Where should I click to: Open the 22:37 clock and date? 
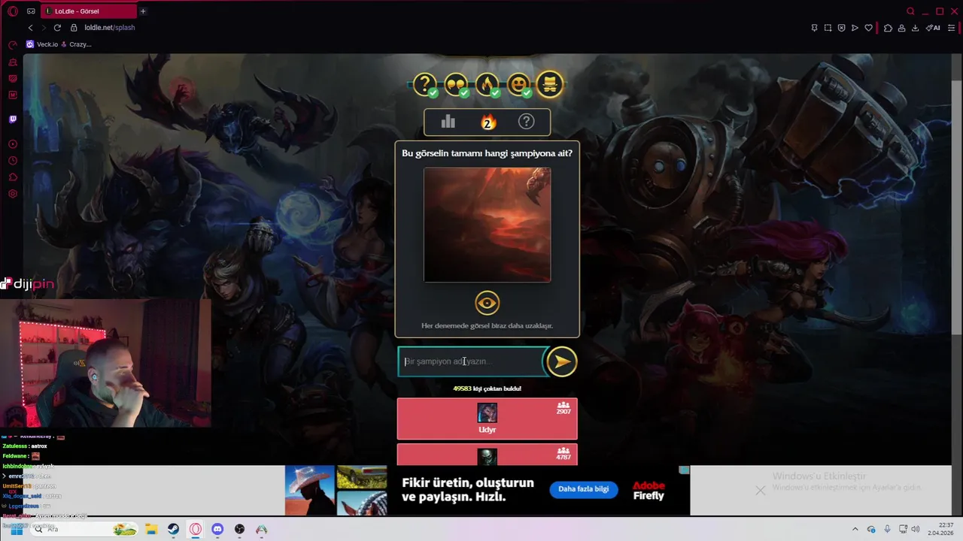[941, 529]
